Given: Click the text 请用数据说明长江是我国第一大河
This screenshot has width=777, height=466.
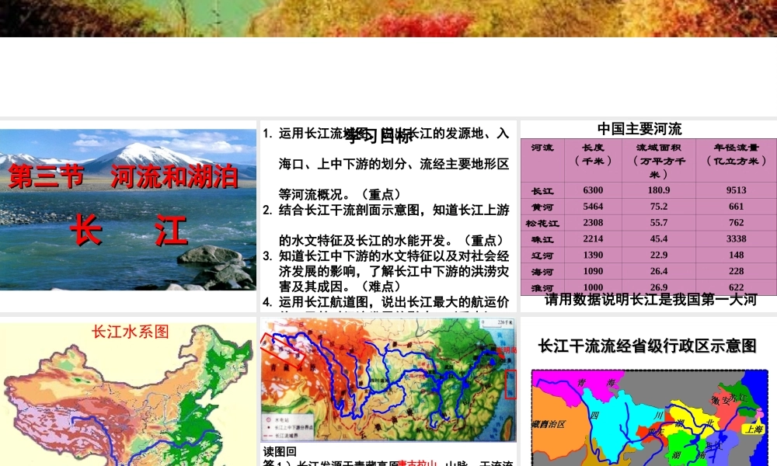Looking at the screenshot, I should 650,300.
